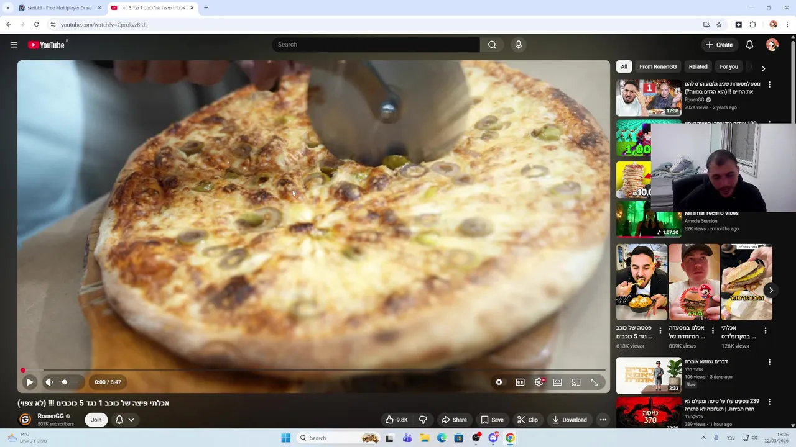This screenshot has height=447, width=796.
Task: Open options for the 613K views Short
Action: click(x=660, y=331)
